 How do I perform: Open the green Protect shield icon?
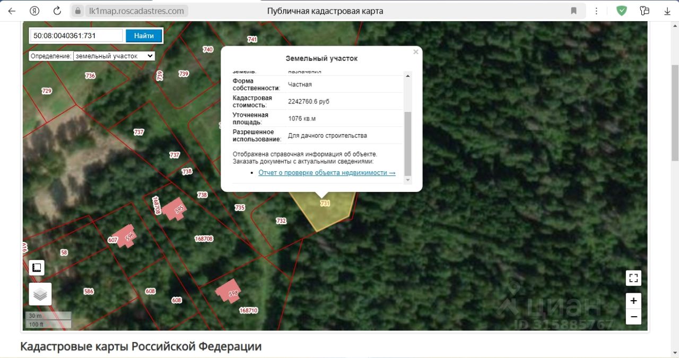(x=621, y=11)
